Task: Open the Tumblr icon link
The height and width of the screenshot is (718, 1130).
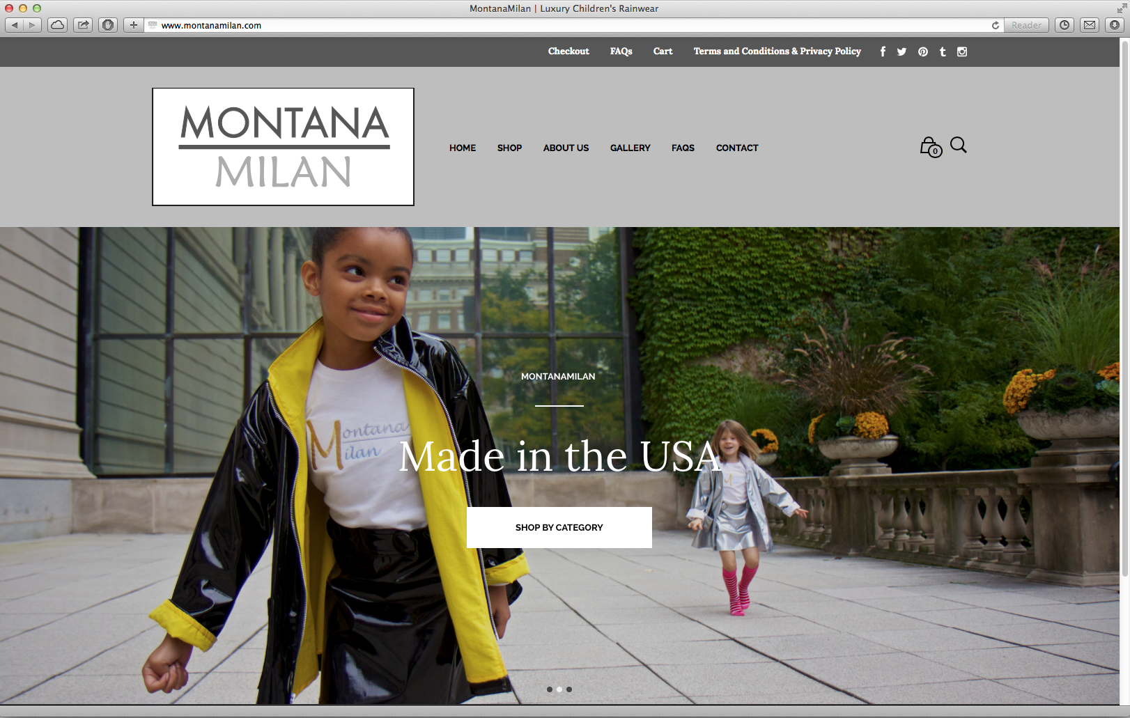Action: pyautogui.click(x=943, y=52)
